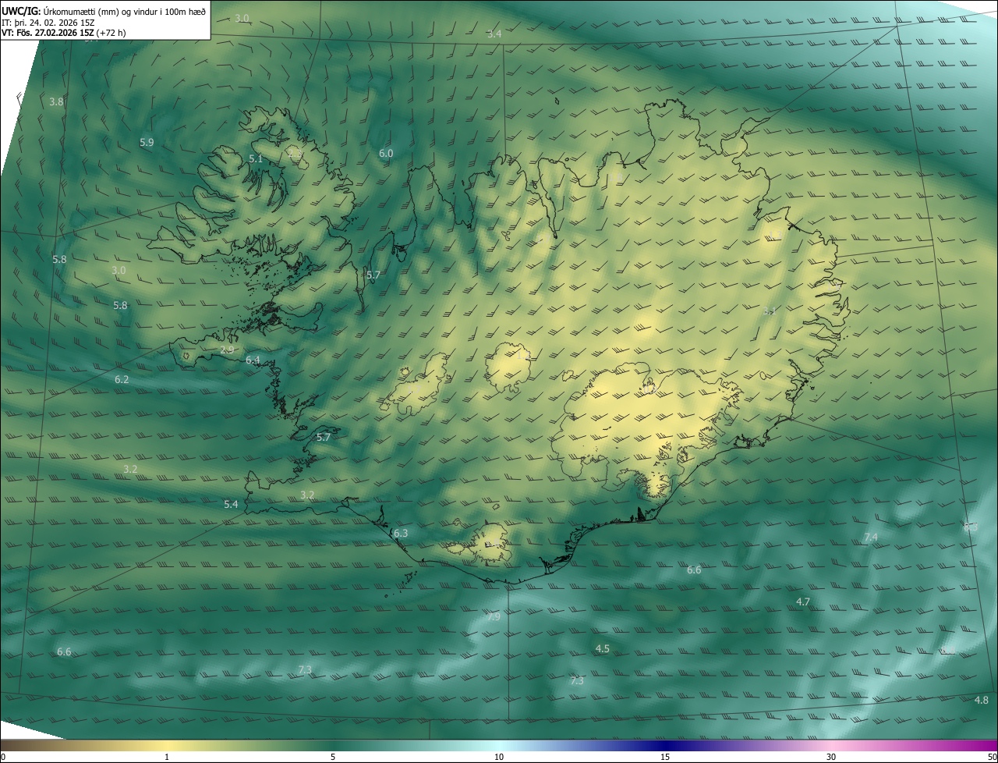998x763 pixels.
Task: Click the 5.4 value label
Action: (x=231, y=504)
